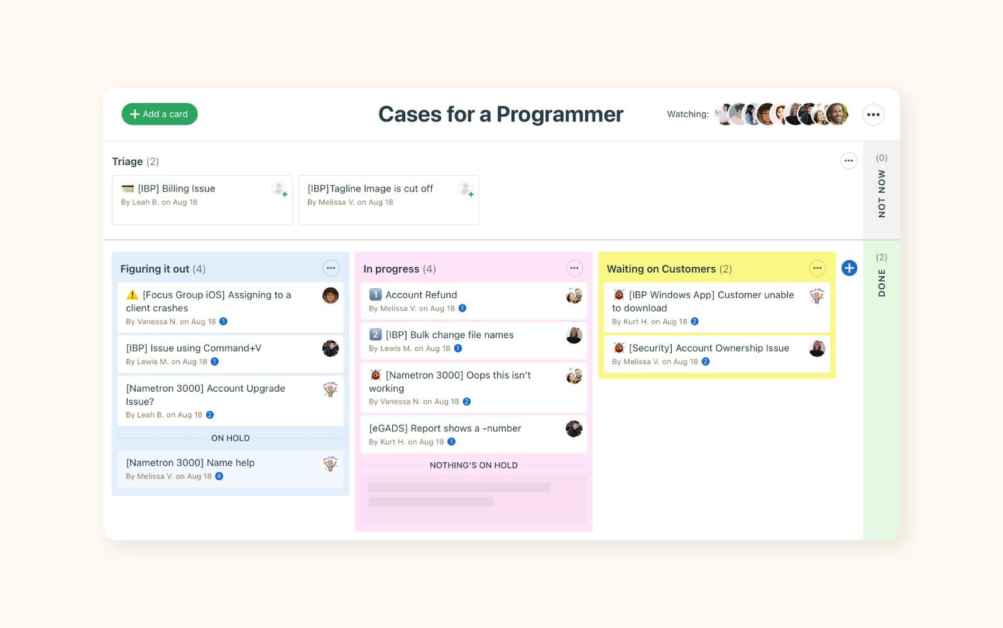Click assignee avatar on Account Upgrade card
The width and height of the screenshot is (1003, 628).
click(331, 389)
